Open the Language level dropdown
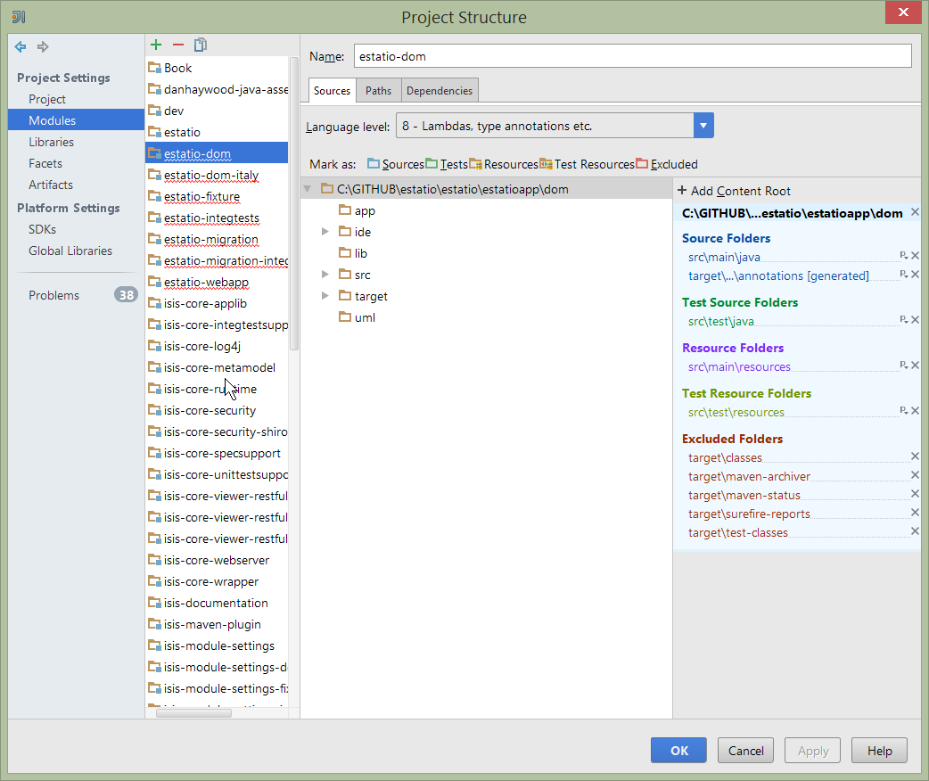 (x=703, y=126)
